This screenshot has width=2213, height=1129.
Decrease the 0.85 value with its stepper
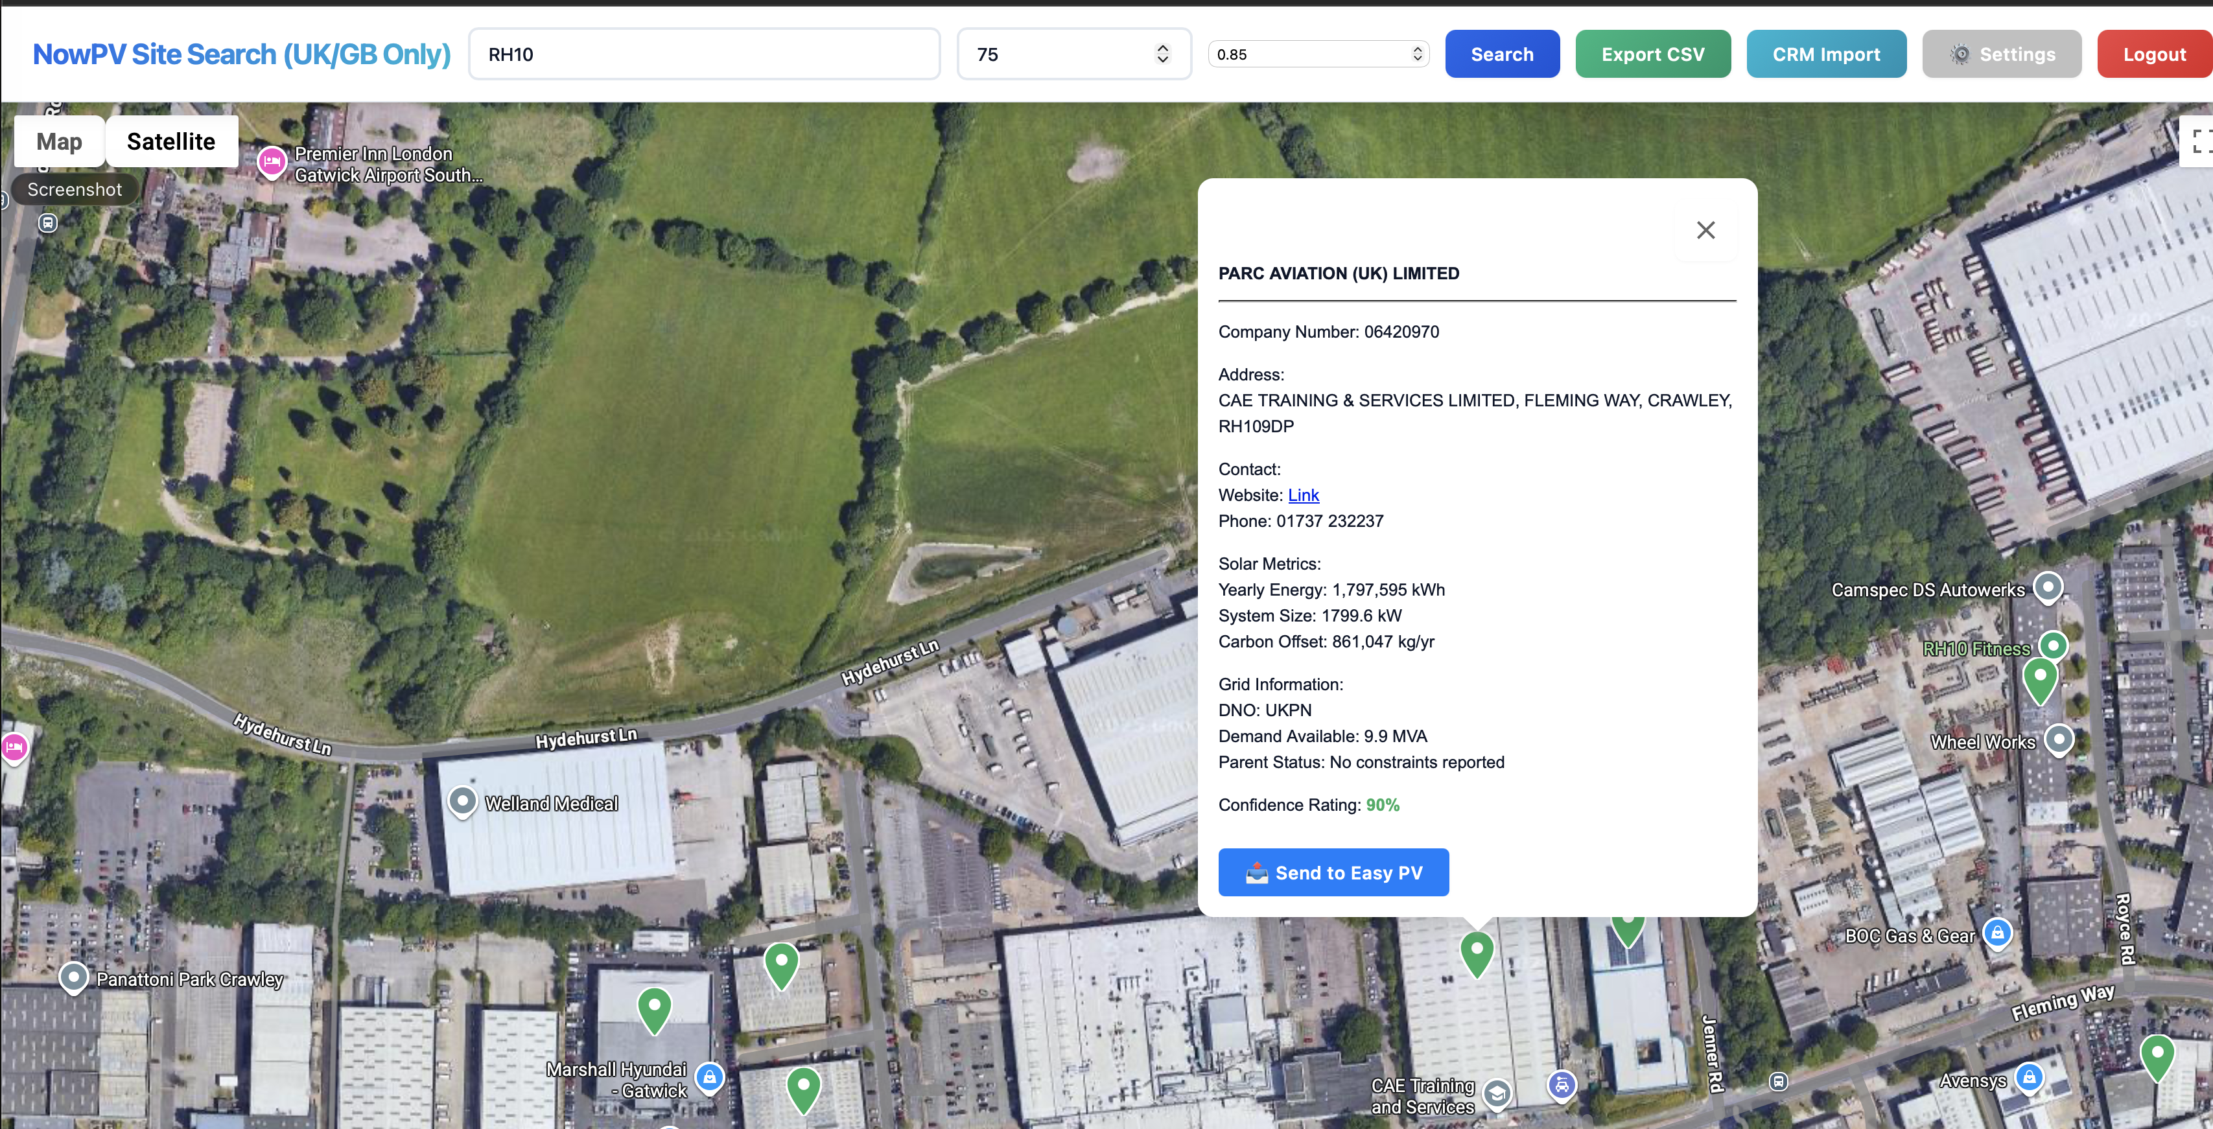(x=1418, y=60)
